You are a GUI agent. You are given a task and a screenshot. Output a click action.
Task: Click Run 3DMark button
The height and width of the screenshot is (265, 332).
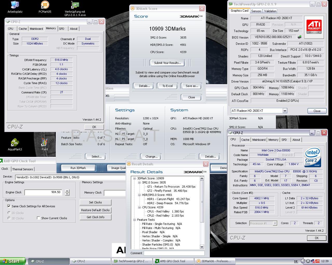78,168
